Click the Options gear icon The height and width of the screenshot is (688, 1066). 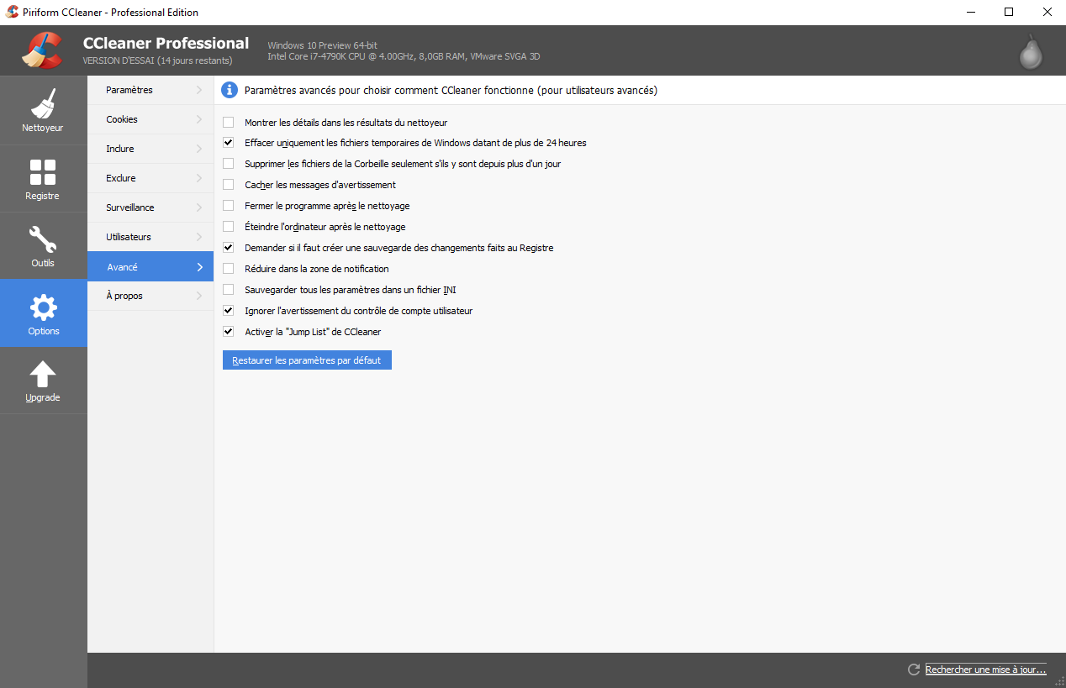pos(43,312)
